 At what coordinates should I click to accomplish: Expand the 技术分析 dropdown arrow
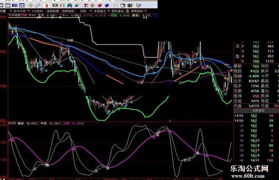(28, 11)
